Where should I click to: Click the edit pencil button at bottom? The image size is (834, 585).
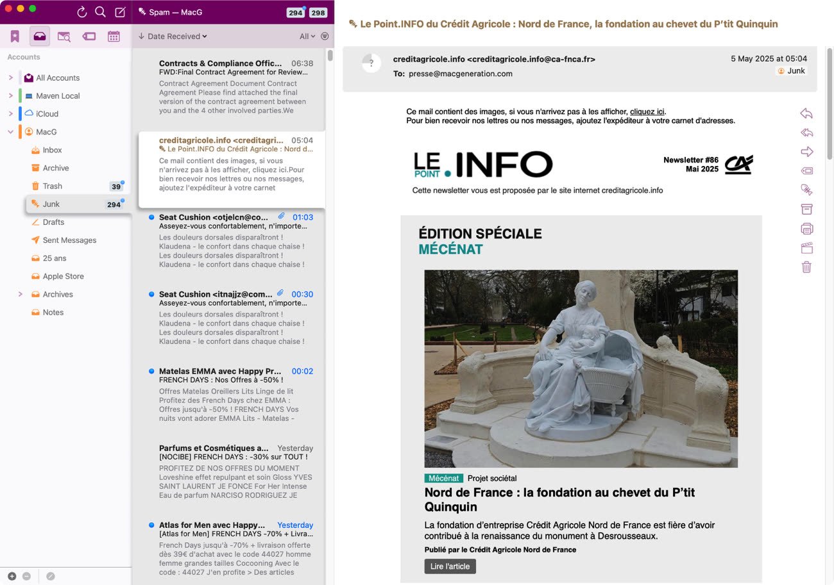[50, 576]
